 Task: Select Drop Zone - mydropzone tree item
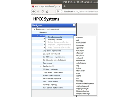pos(52,51)
